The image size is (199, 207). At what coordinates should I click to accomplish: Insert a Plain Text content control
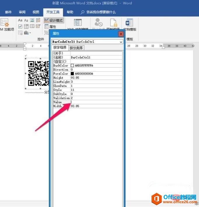(x=26, y=20)
